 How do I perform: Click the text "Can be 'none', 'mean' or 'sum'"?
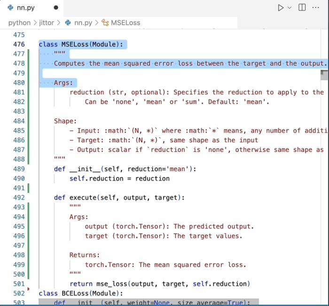coord(142,102)
